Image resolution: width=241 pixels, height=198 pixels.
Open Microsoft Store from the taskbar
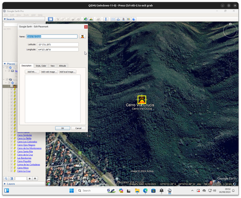click(x=153, y=191)
